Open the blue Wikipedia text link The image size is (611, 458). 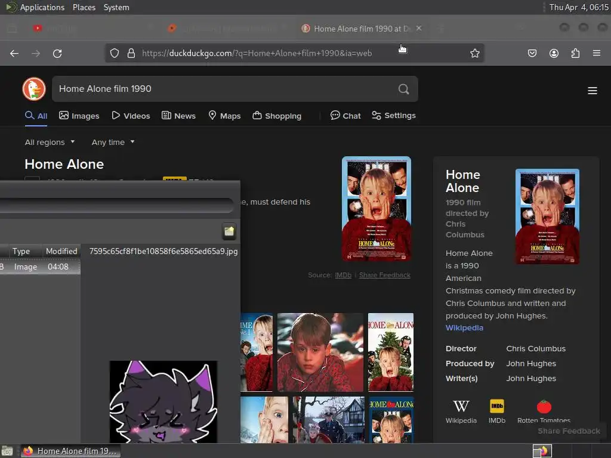(464, 328)
